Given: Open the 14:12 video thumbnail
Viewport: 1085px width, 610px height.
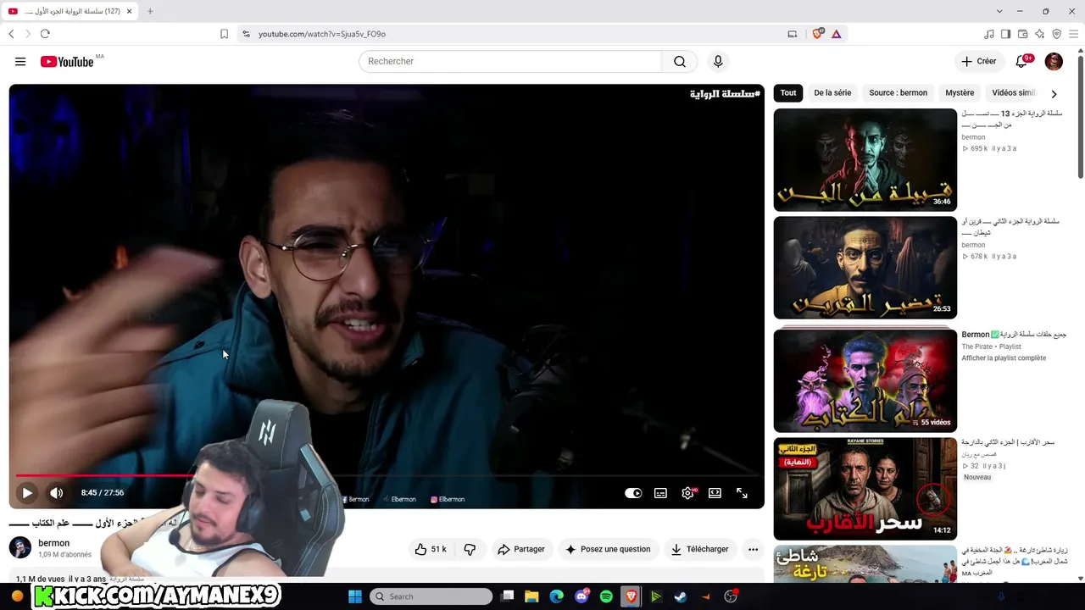Looking at the screenshot, I should 865,489.
